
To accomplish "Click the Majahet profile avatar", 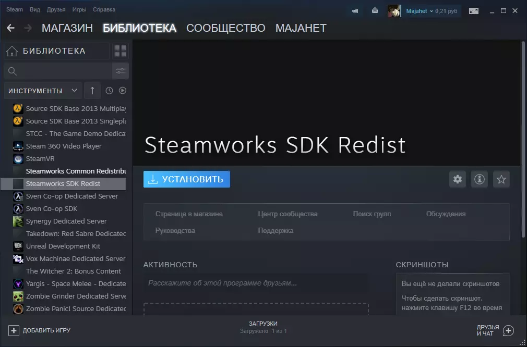I will click(393, 11).
